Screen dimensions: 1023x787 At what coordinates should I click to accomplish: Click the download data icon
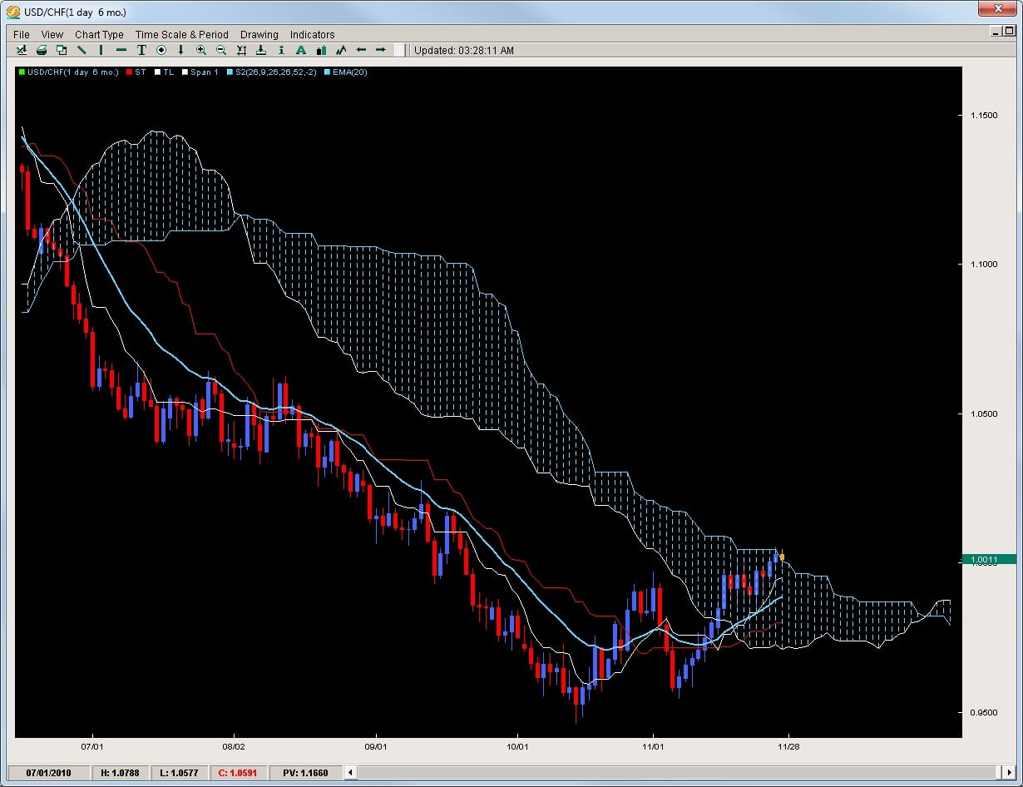(261, 50)
